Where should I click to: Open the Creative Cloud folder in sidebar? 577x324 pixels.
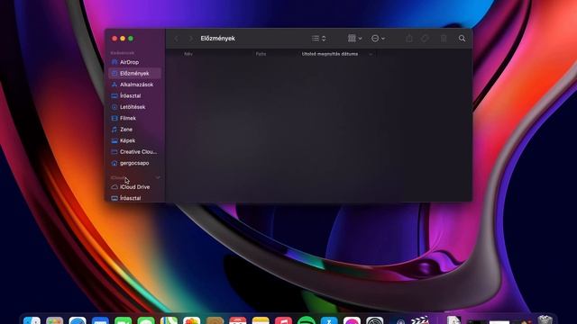(x=134, y=152)
